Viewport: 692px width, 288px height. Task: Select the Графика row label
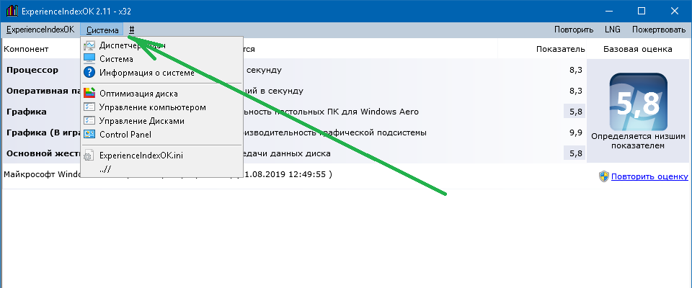click(27, 112)
